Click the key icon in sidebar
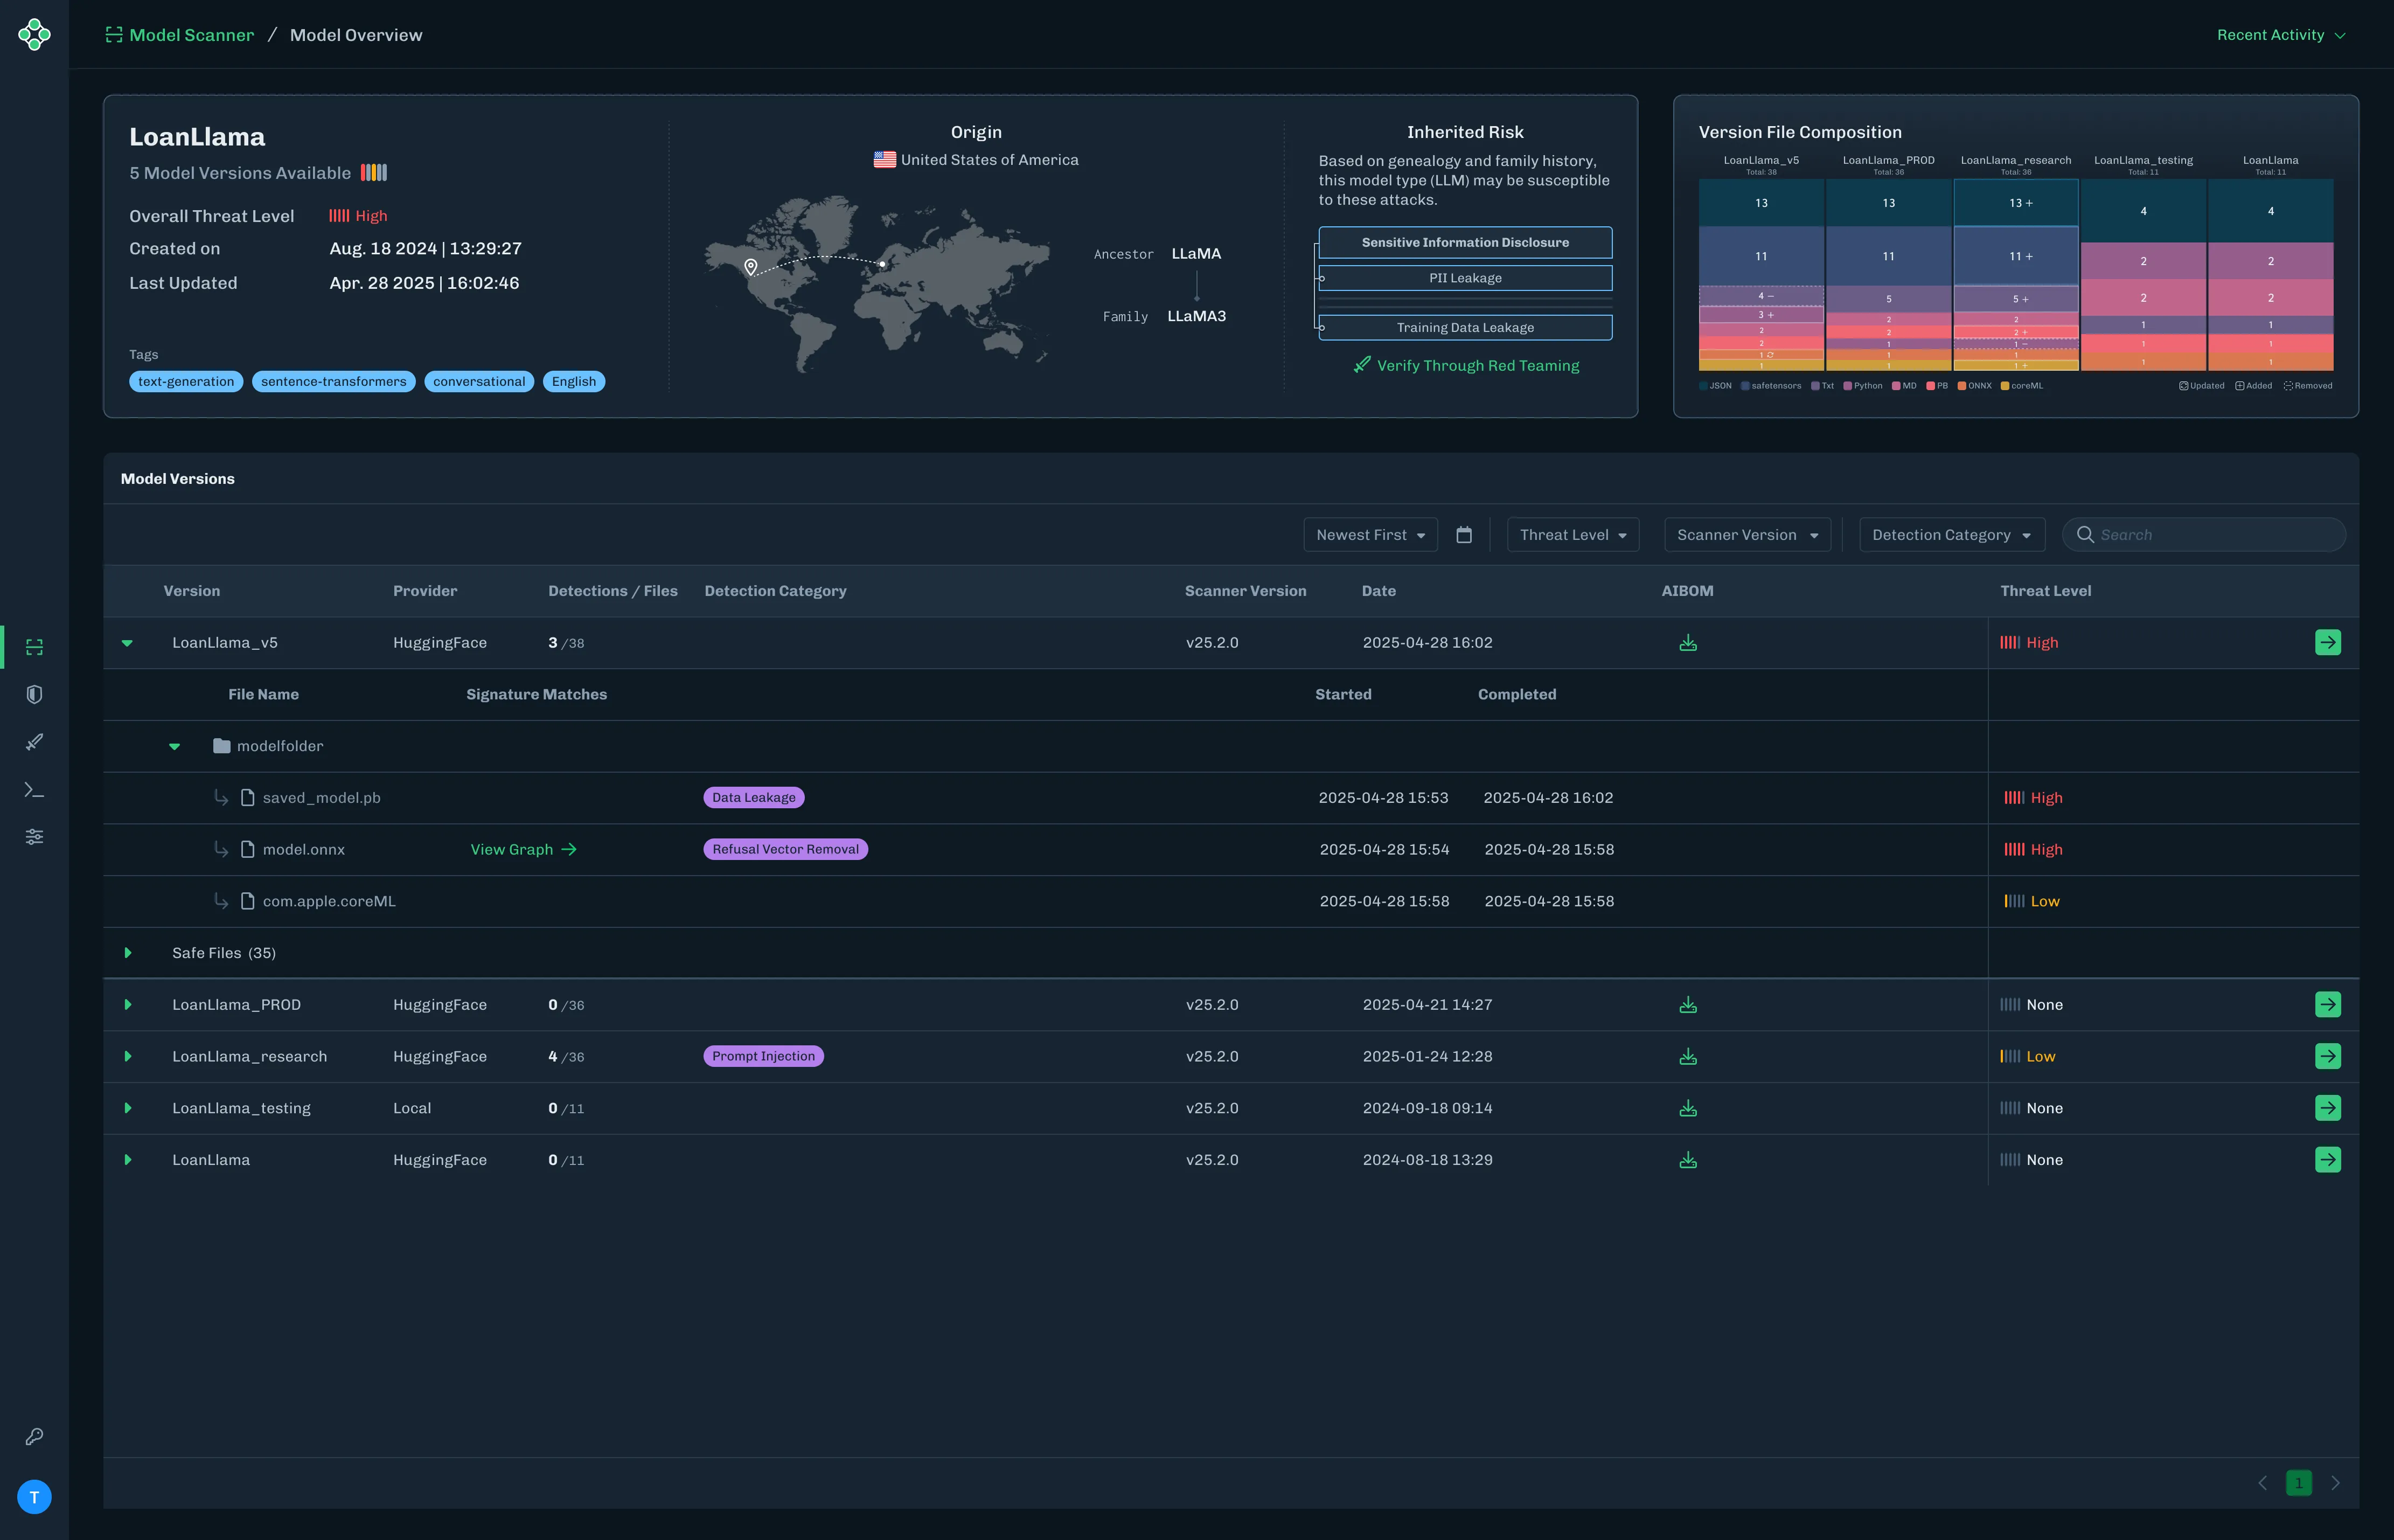This screenshot has width=2394, height=1540. pyautogui.click(x=34, y=1436)
